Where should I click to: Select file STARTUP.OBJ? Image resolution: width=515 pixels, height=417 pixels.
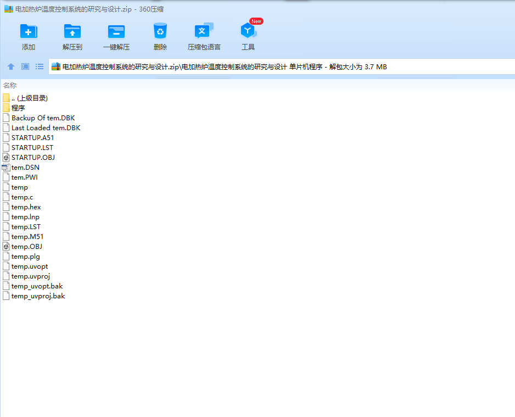coord(33,157)
